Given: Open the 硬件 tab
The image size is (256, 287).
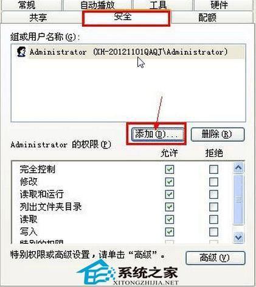Looking at the screenshot, I should [x=220, y=5].
